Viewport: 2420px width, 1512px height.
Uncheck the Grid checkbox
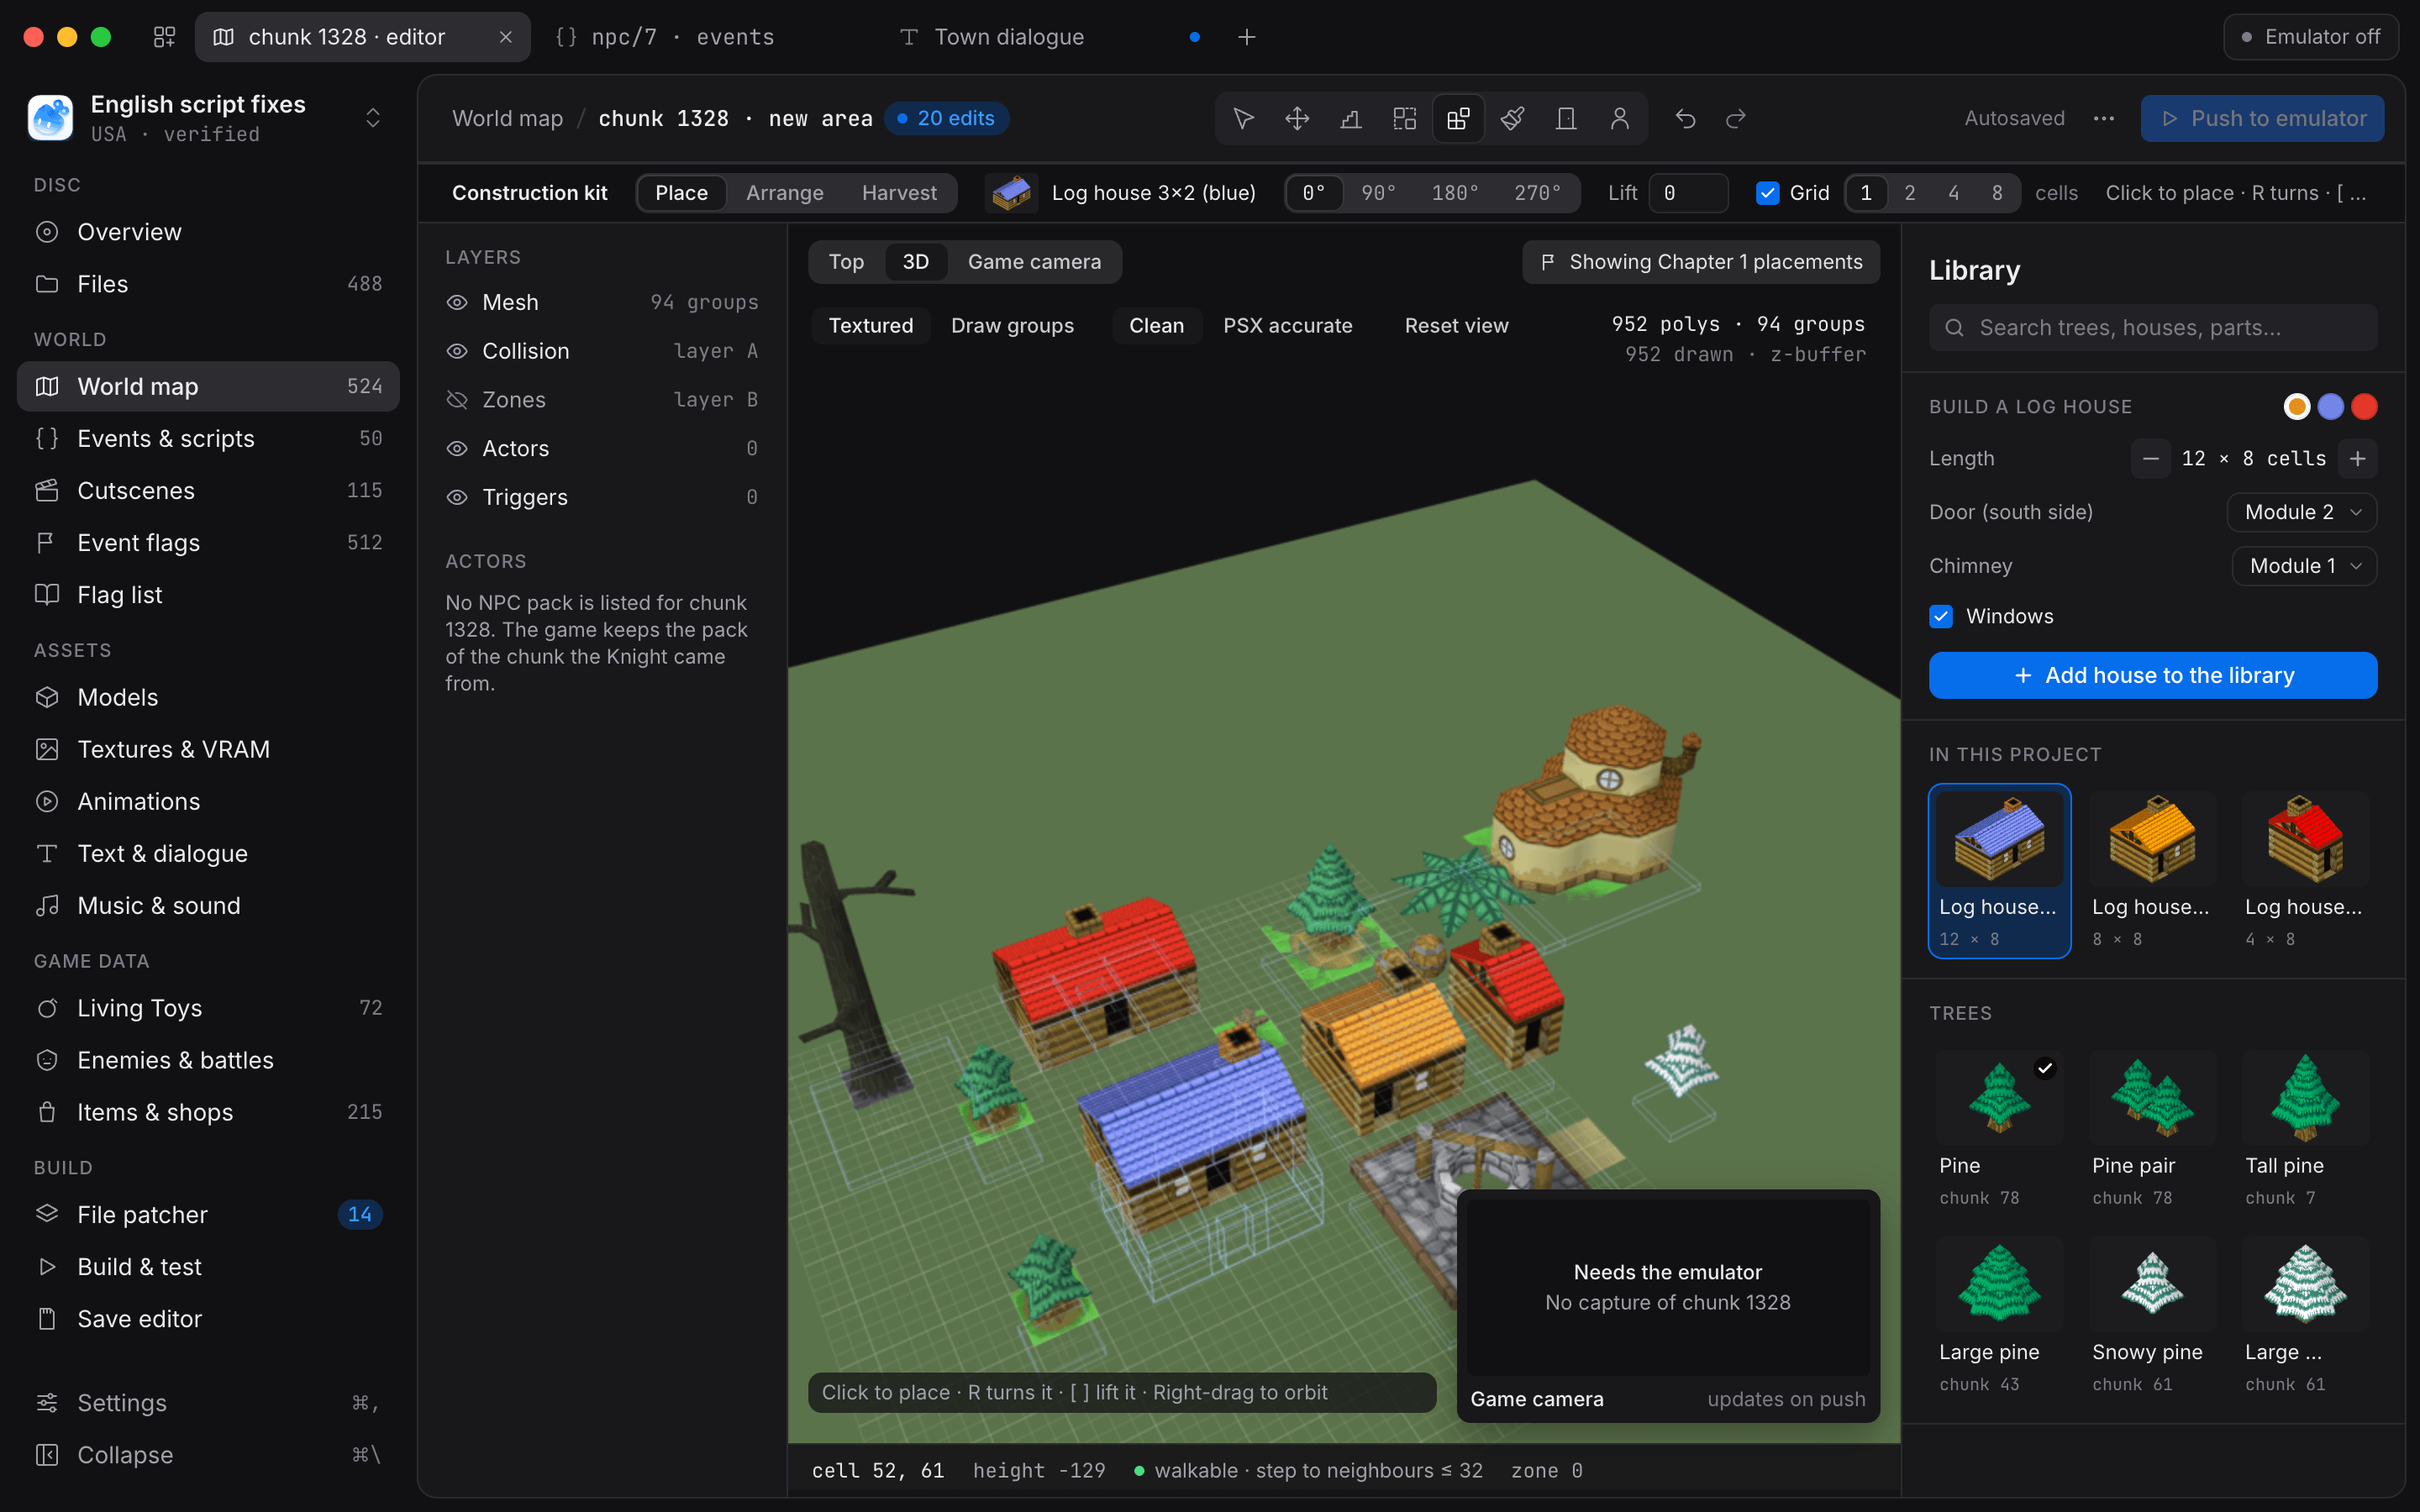click(x=1768, y=193)
